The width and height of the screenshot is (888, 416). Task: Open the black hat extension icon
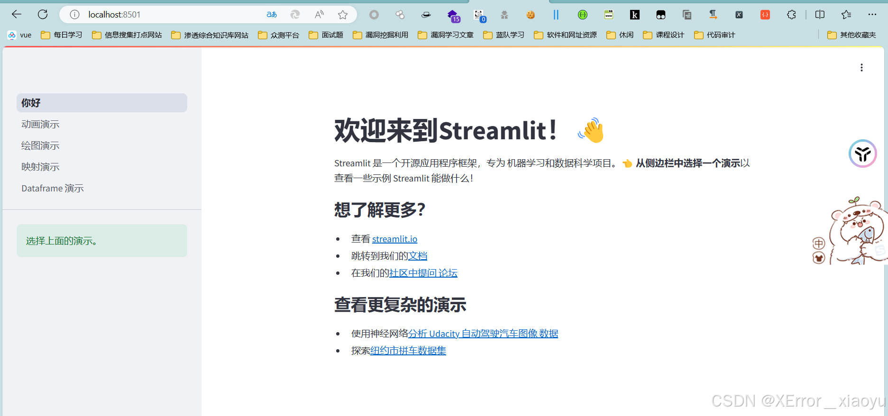coord(426,15)
